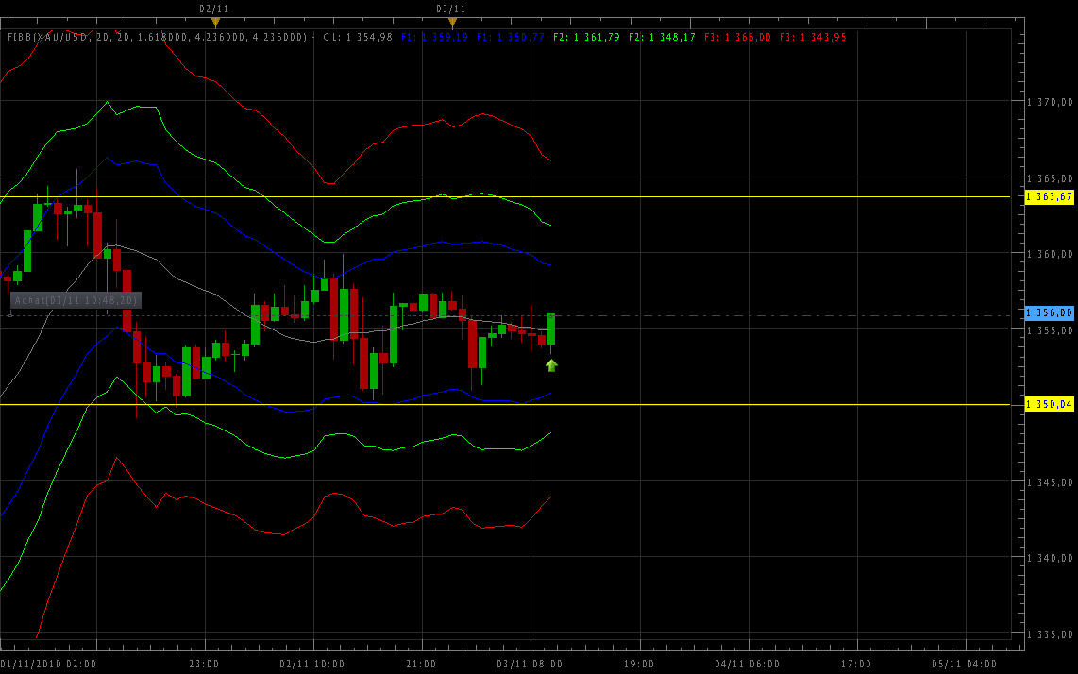Click the 02/11 10:00 time axis label
This screenshot has width=1078, height=674.
312,664
